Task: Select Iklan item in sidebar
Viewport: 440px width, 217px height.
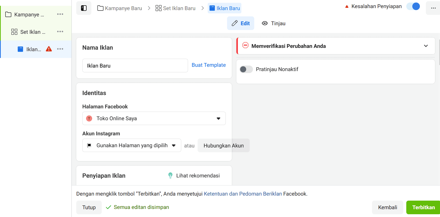Action: tap(34, 49)
